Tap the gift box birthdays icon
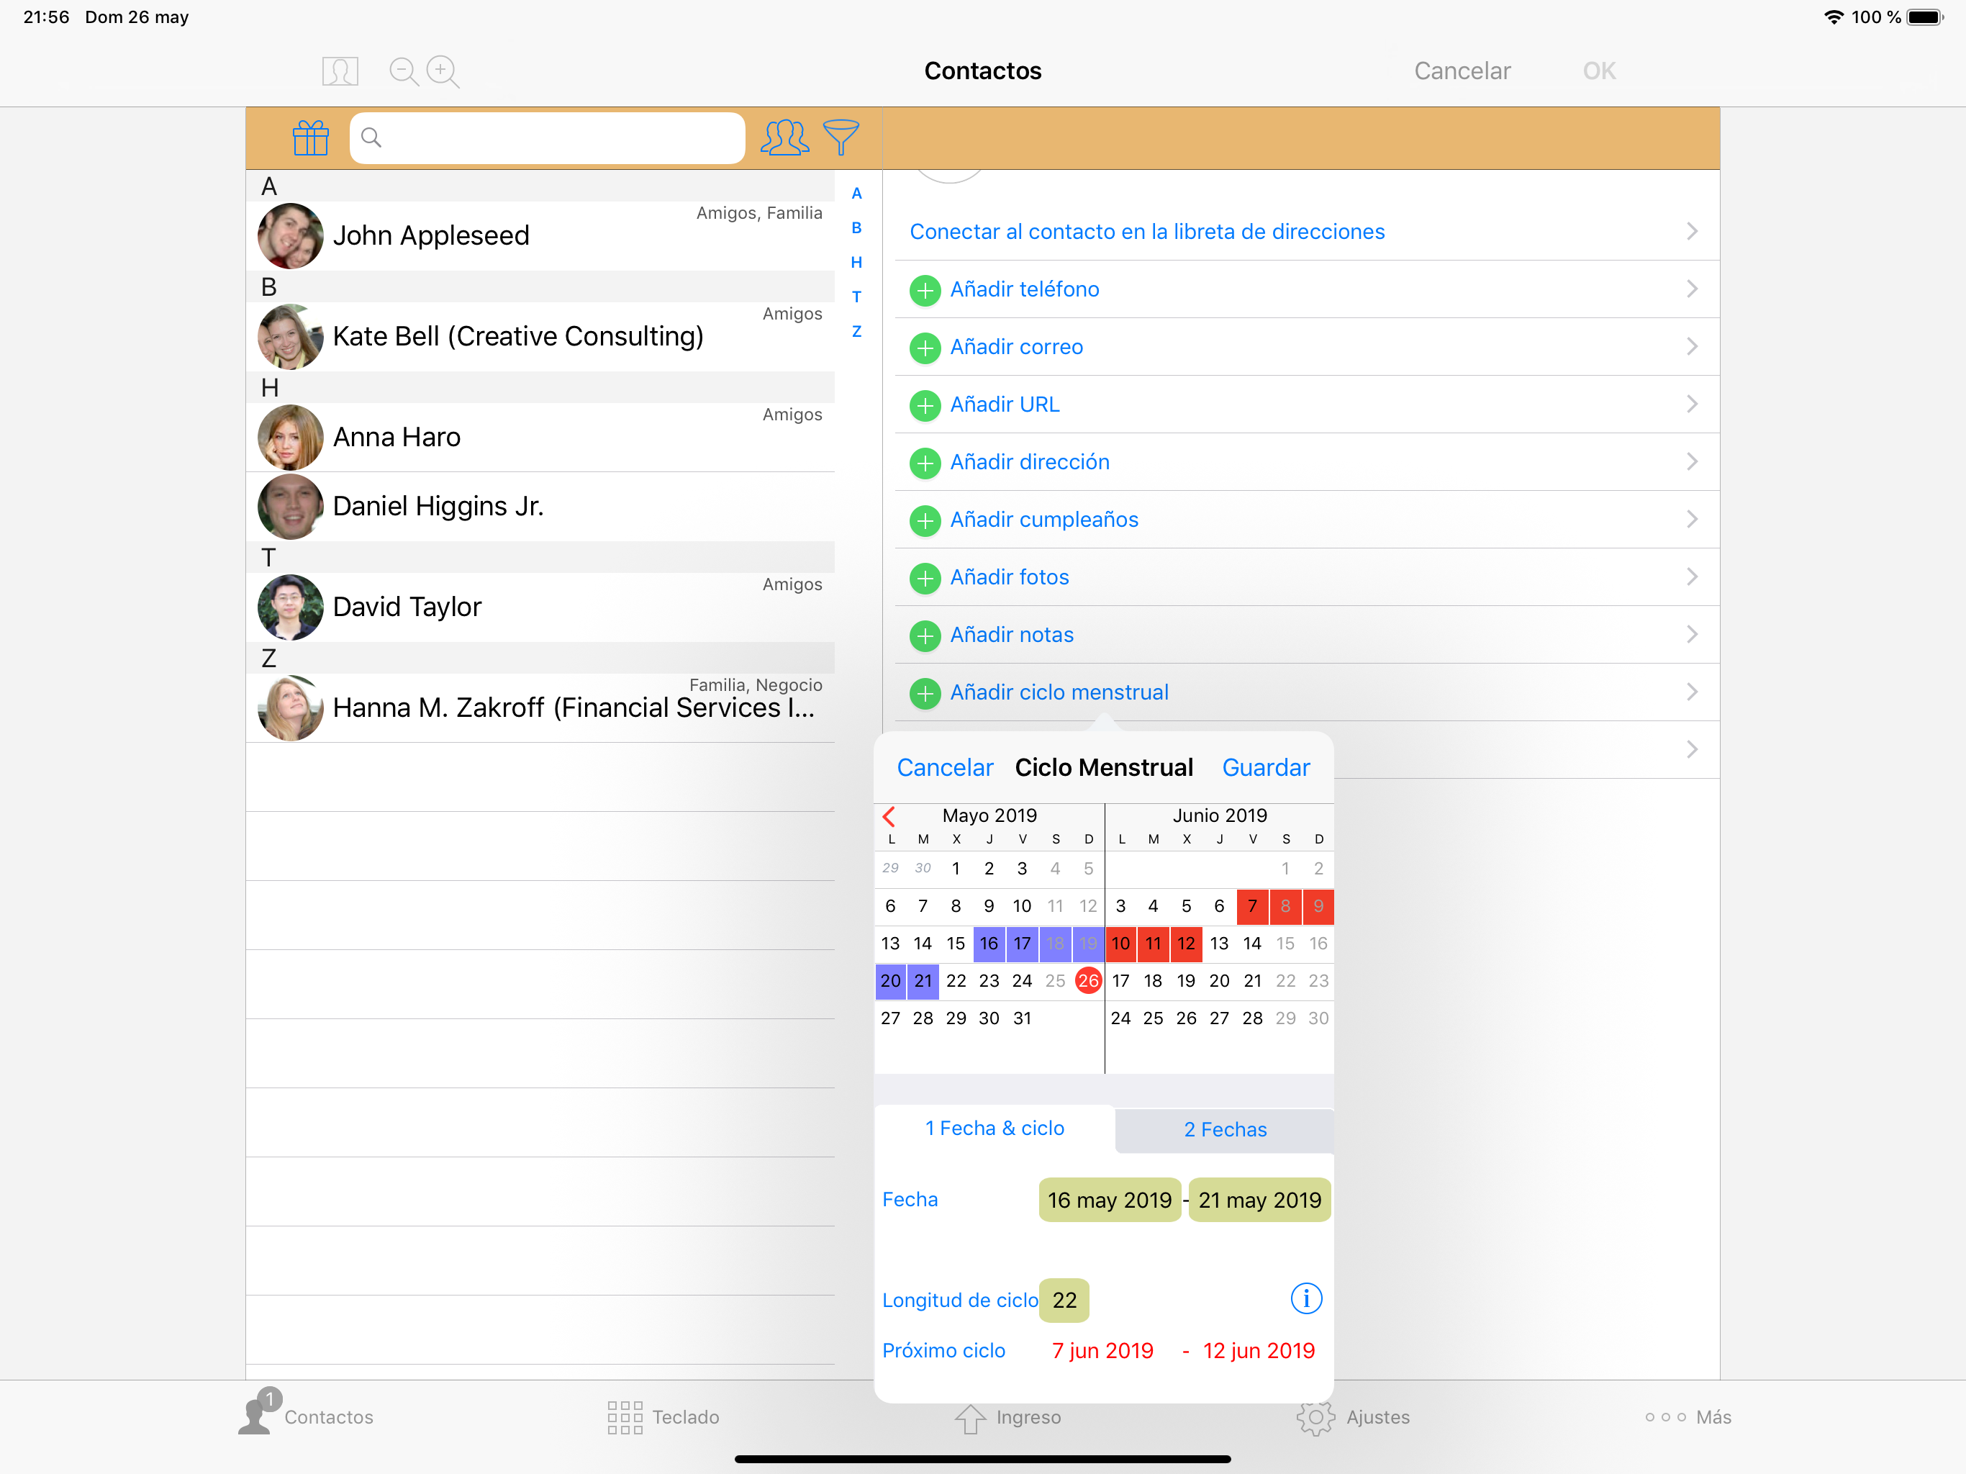 (310, 137)
